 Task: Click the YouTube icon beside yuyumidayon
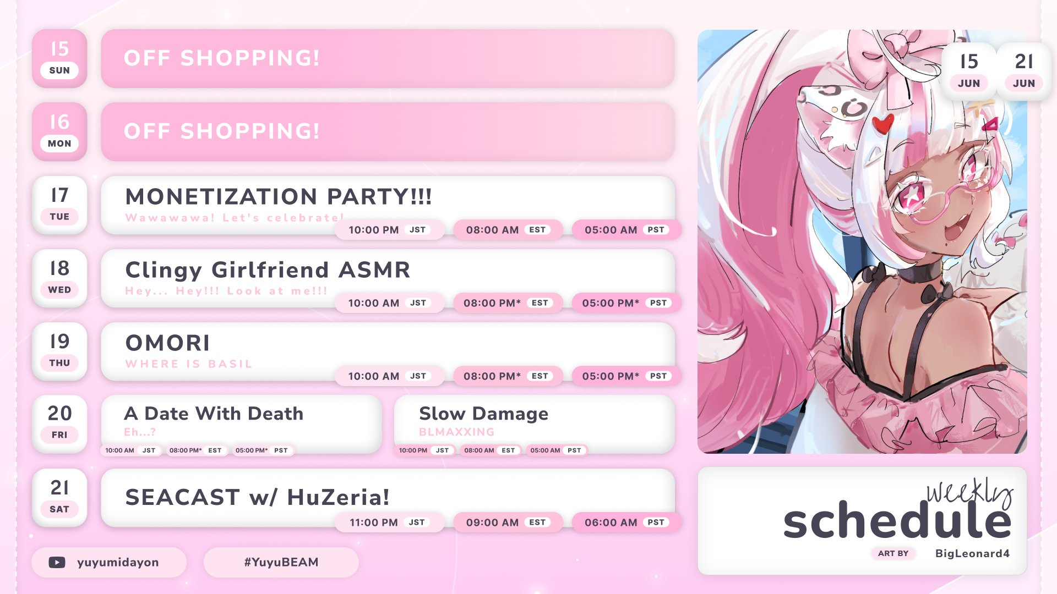coord(57,562)
